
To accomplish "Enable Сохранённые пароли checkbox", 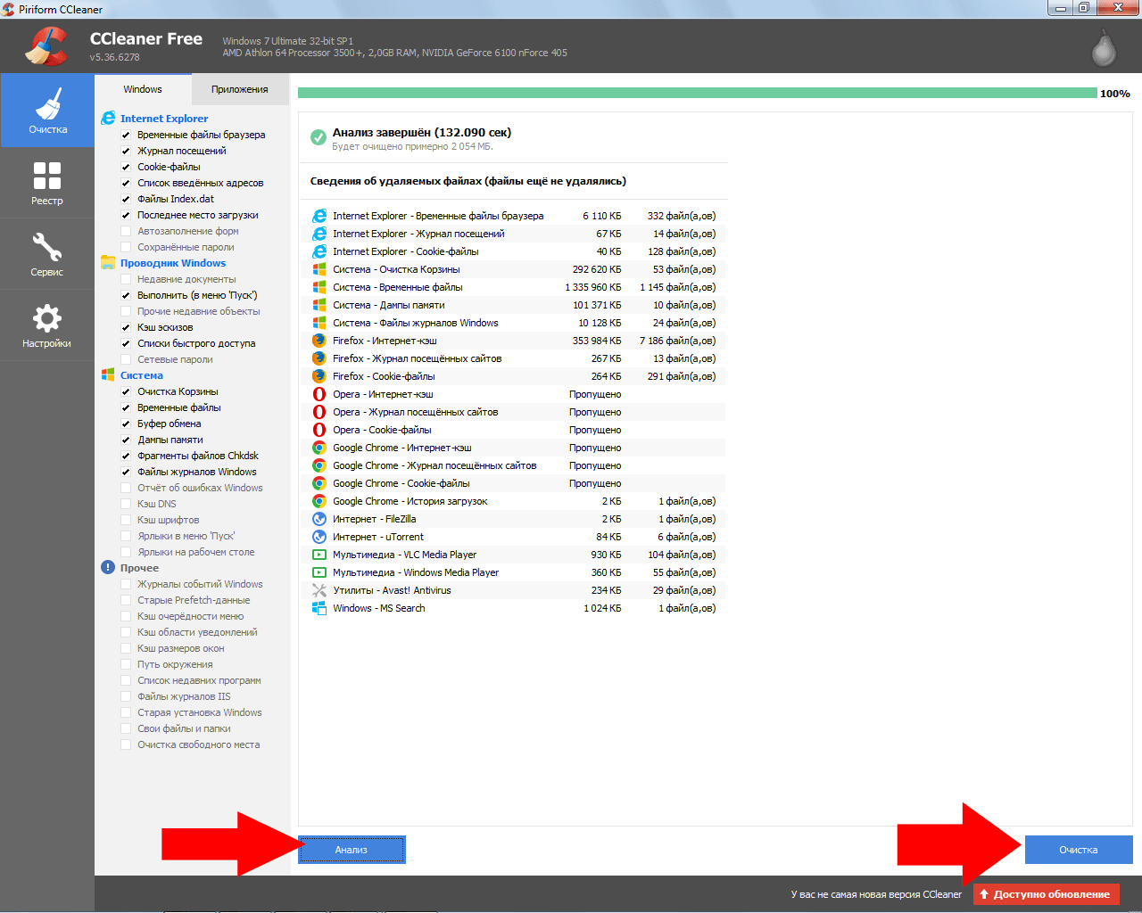I will [x=126, y=247].
